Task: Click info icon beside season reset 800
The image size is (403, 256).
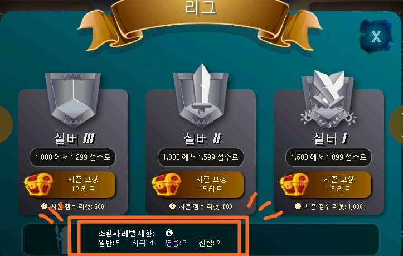Action: [172, 206]
